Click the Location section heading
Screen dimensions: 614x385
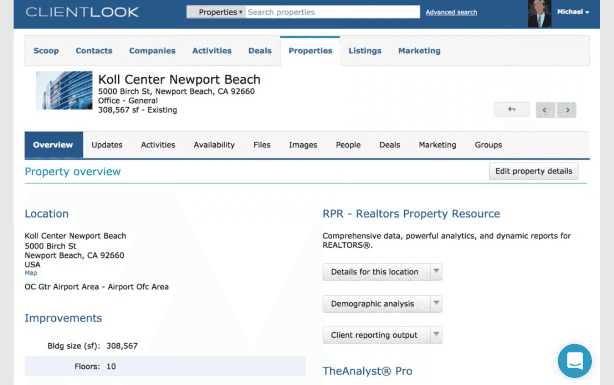click(x=47, y=213)
